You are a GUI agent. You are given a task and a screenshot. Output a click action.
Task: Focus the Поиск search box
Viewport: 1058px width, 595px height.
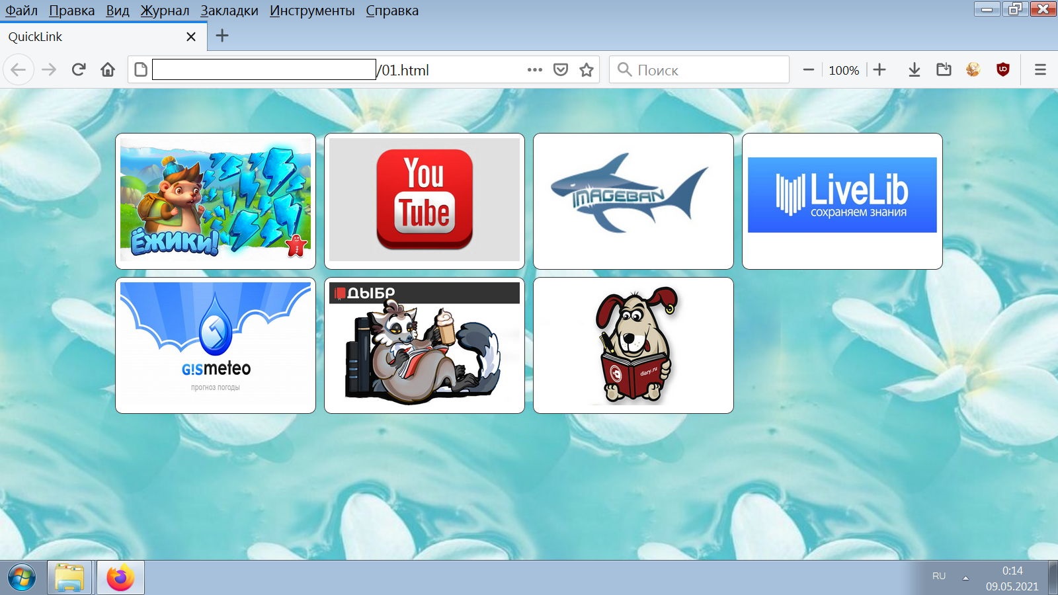point(699,69)
